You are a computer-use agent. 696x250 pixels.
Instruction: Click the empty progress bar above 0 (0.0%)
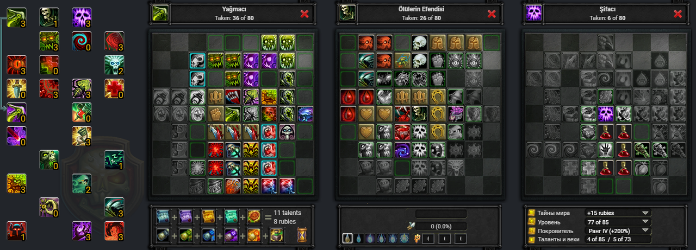[440, 214]
